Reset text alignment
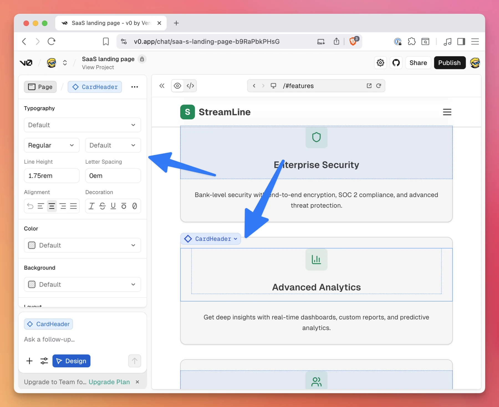The image size is (499, 407). coord(30,206)
